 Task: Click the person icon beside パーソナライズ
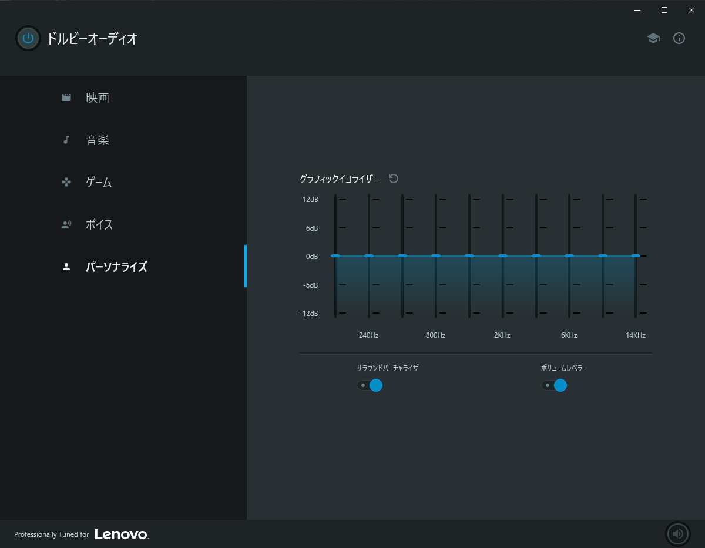click(66, 267)
